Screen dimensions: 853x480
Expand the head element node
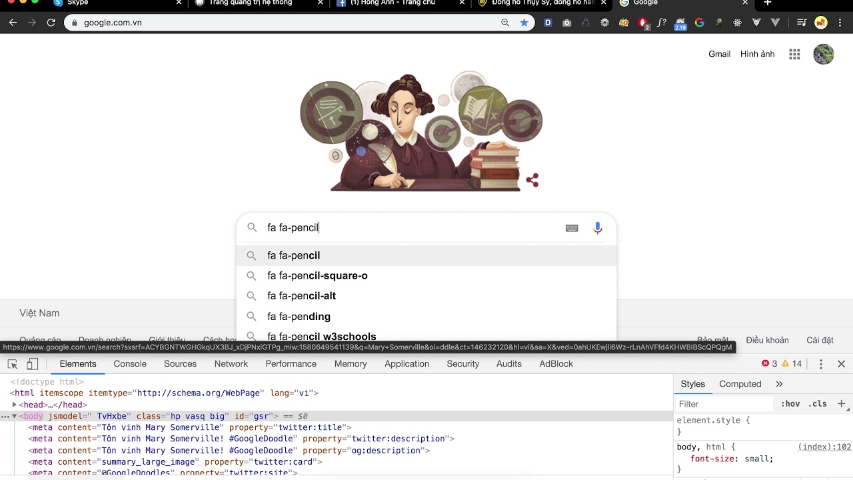14,405
